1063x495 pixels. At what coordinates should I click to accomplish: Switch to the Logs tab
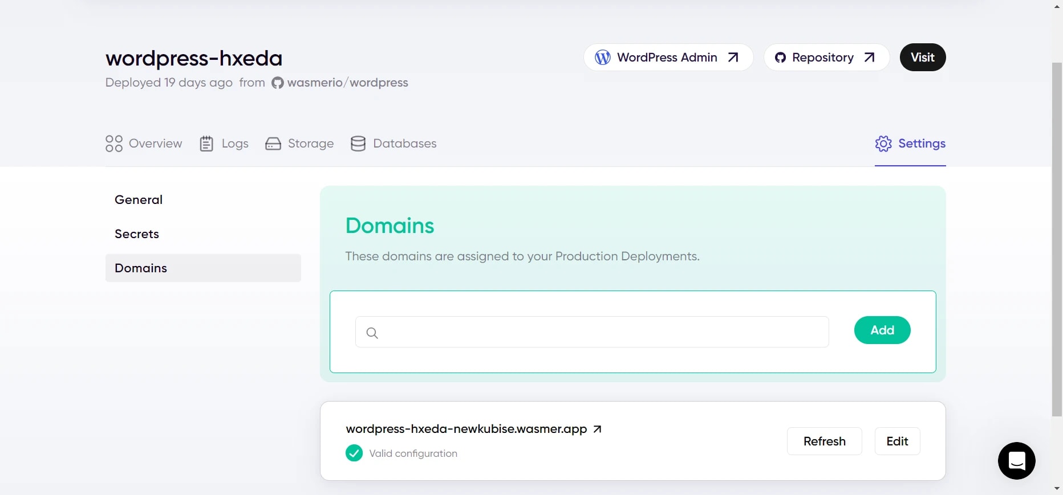click(224, 144)
